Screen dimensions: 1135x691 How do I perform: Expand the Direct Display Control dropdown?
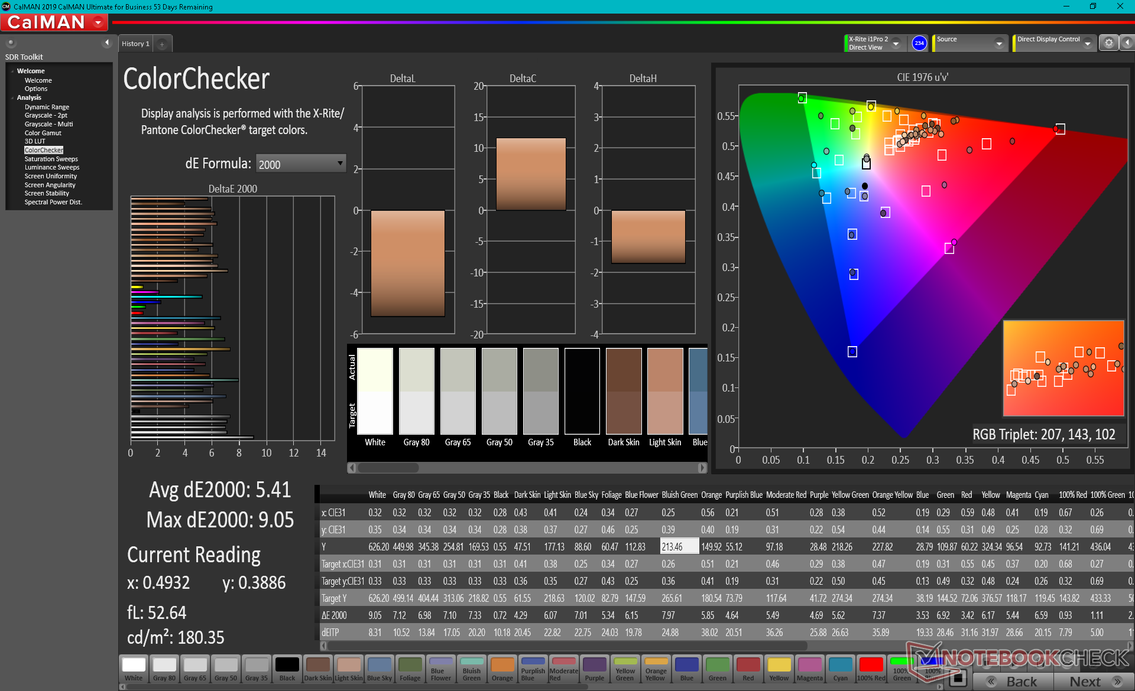pyautogui.click(x=1087, y=43)
